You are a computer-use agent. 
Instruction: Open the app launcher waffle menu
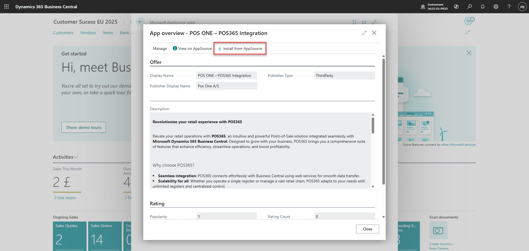point(6,6)
